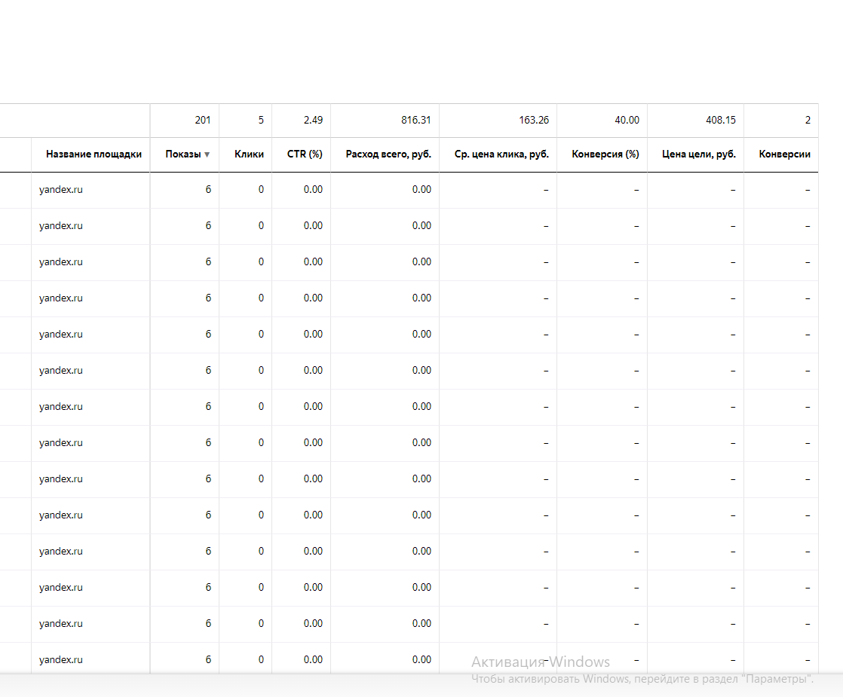Select total conversions value 2
This screenshot has height=697, width=843.
pyautogui.click(x=808, y=121)
